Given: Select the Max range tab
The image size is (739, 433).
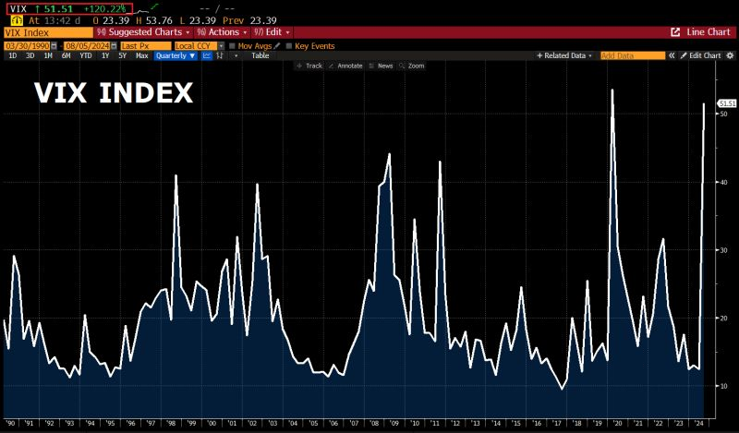Looking at the screenshot, I should [x=142, y=55].
